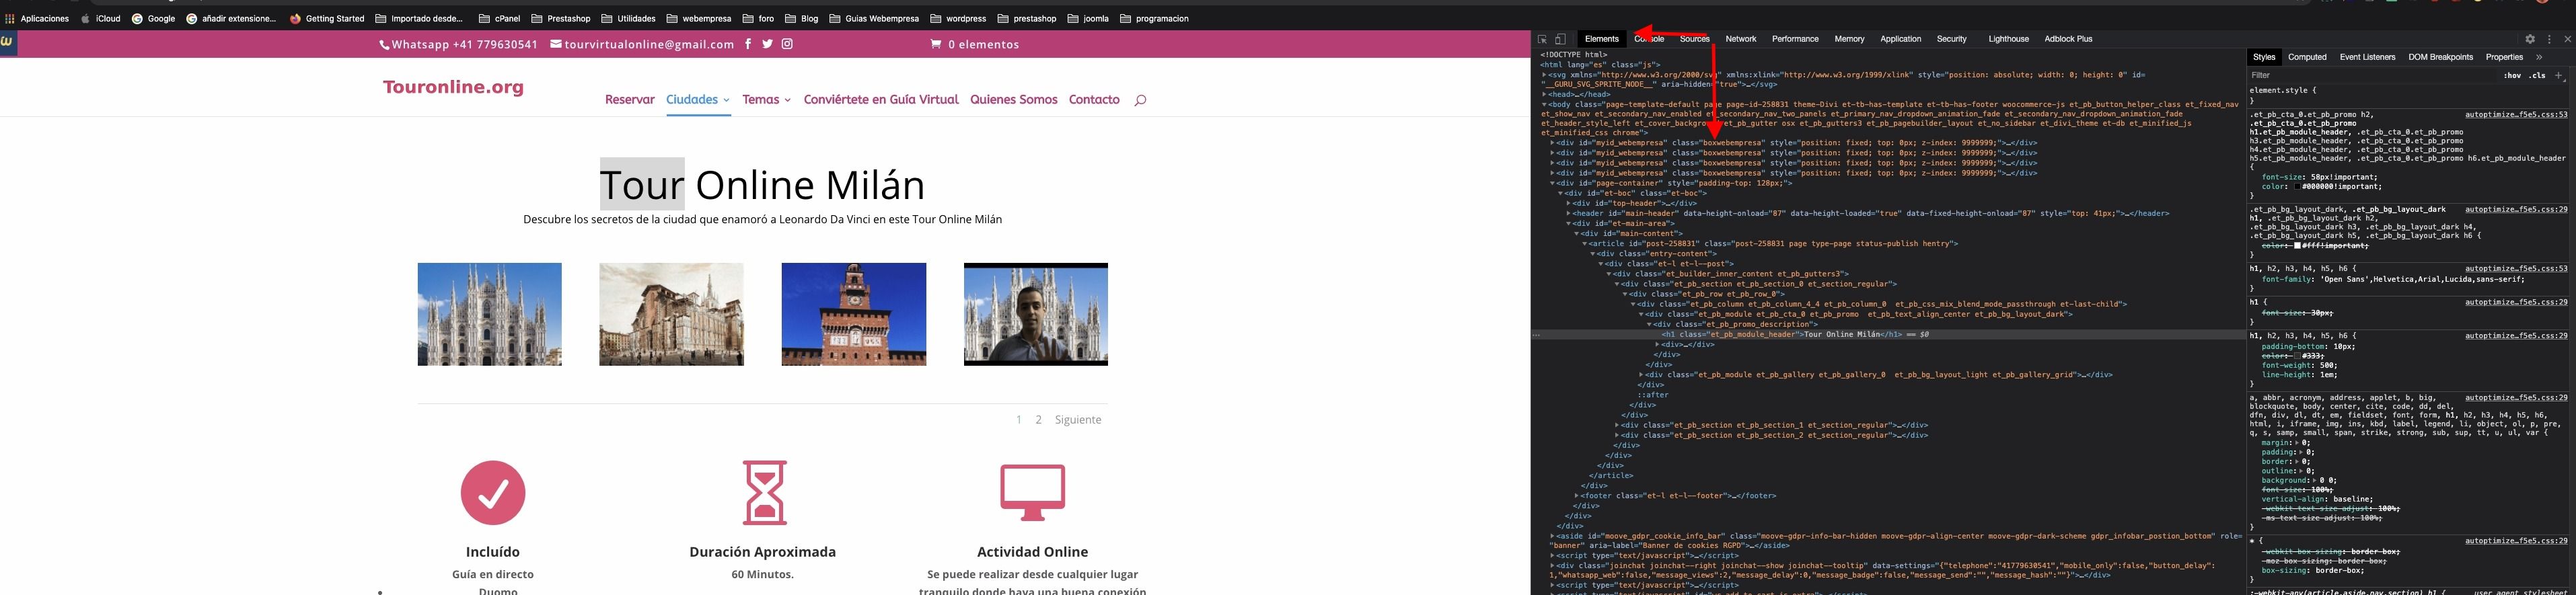Click the Siguiente gallery pagination link
The image size is (2576, 595).
(1078, 420)
